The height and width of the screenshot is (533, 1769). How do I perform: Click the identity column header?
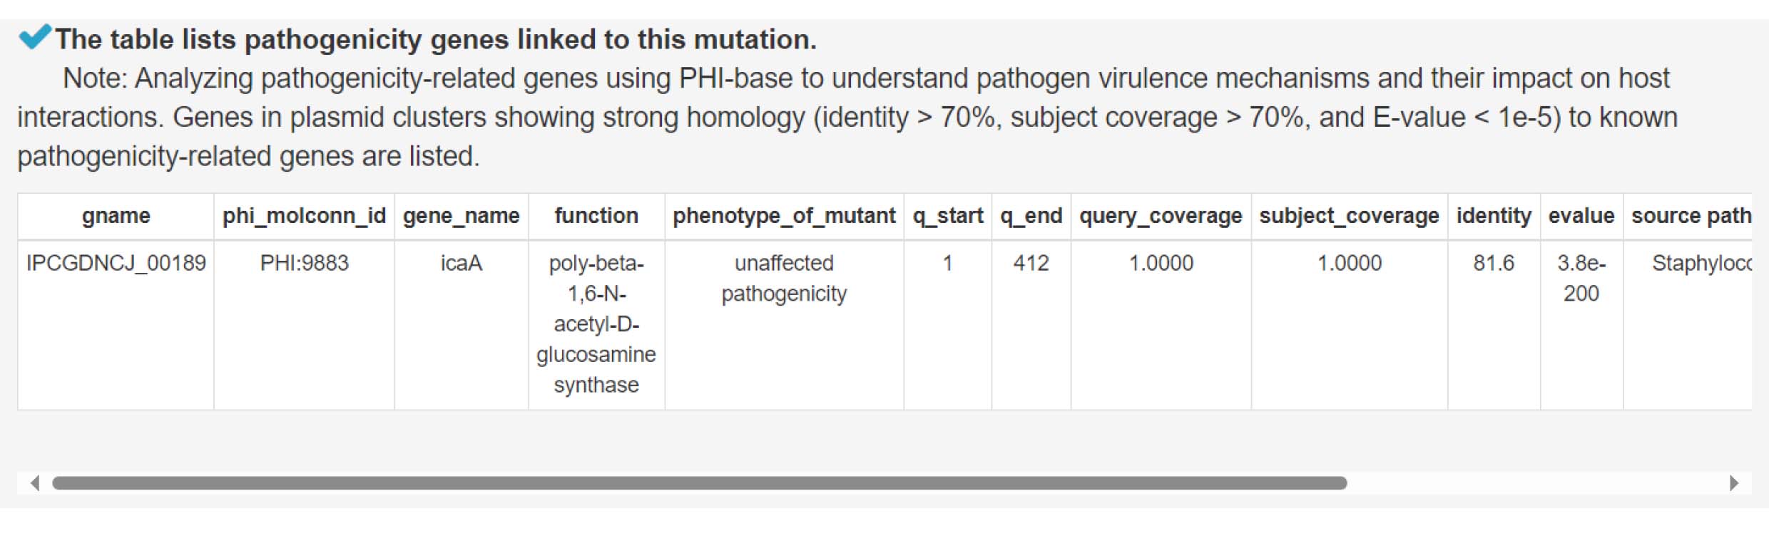[x=1494, y=216]
